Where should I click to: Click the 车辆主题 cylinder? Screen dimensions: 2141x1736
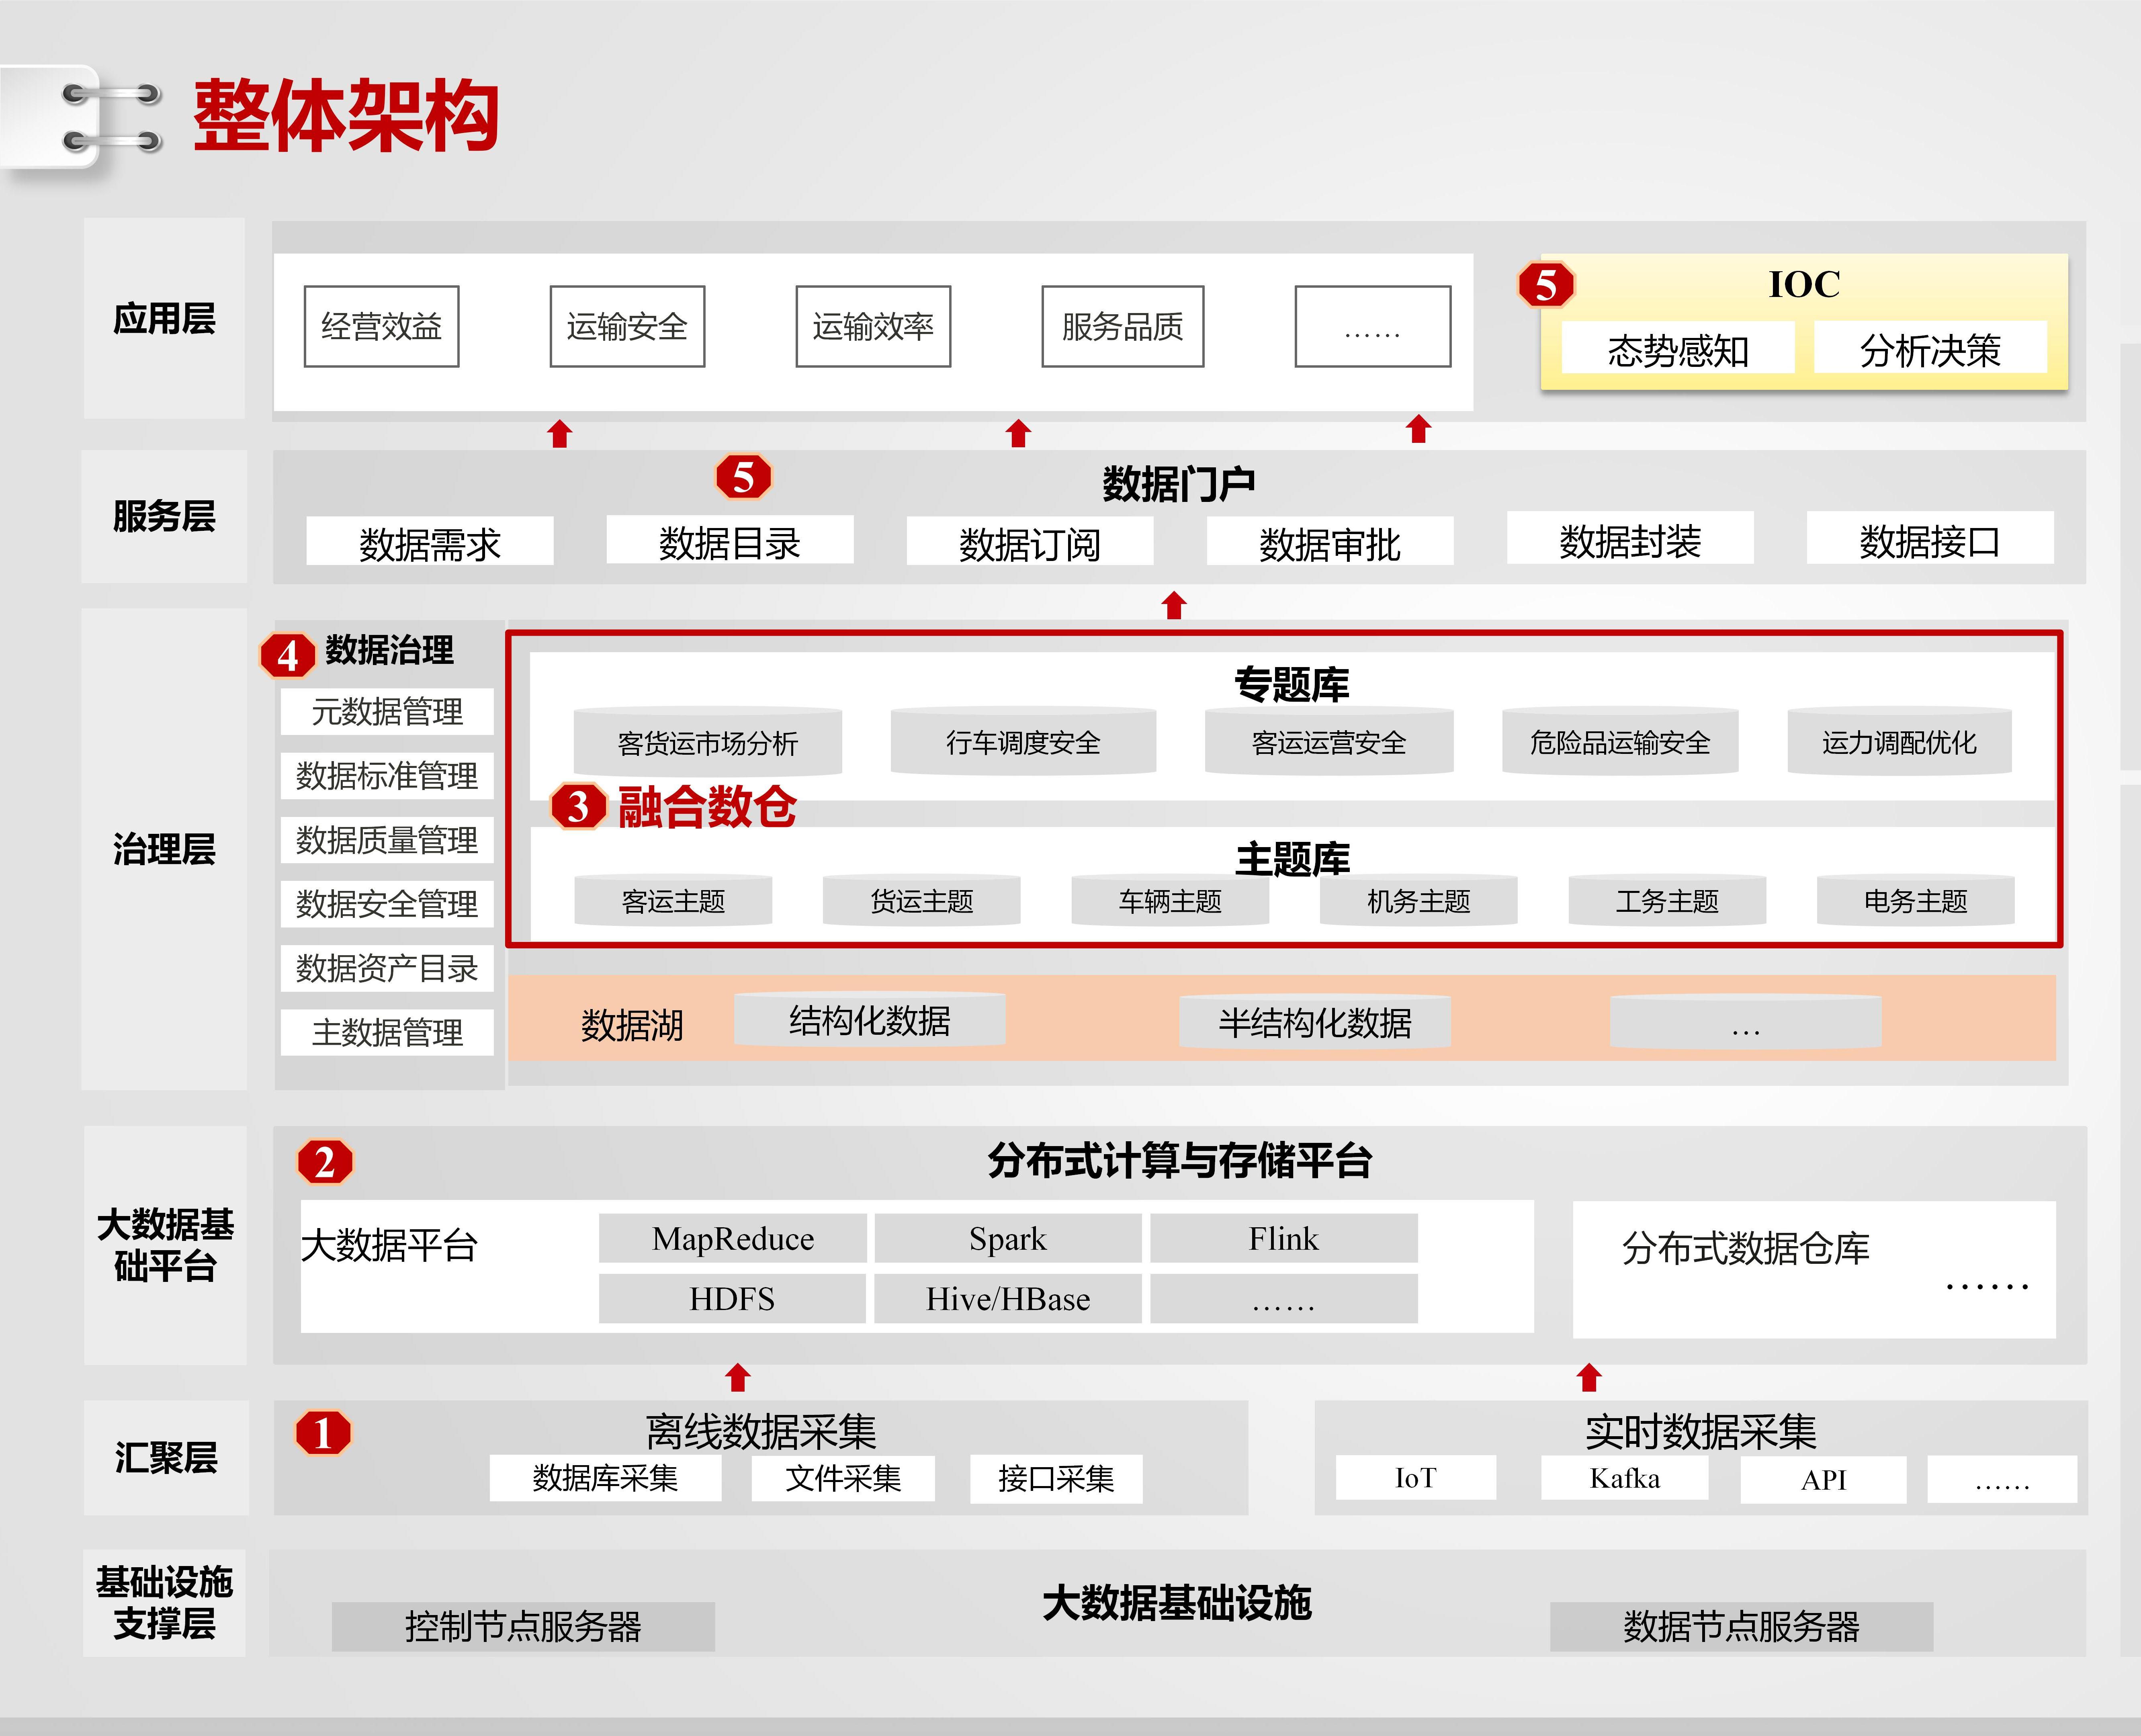pyautogui.click(x=1170, y=901)
